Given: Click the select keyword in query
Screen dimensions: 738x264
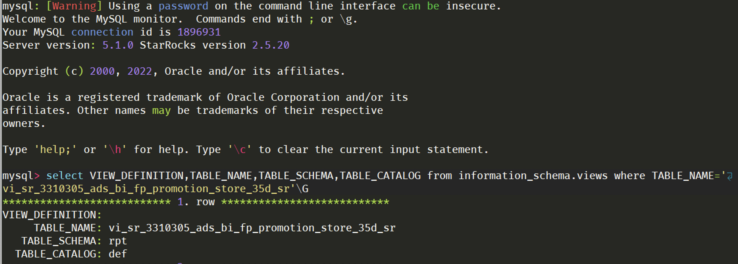Looking at the screenshot, I should pos(65,175).
